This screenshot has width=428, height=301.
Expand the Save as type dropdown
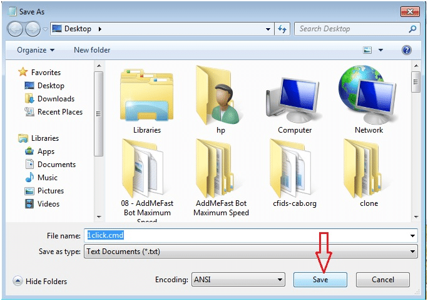412,252
